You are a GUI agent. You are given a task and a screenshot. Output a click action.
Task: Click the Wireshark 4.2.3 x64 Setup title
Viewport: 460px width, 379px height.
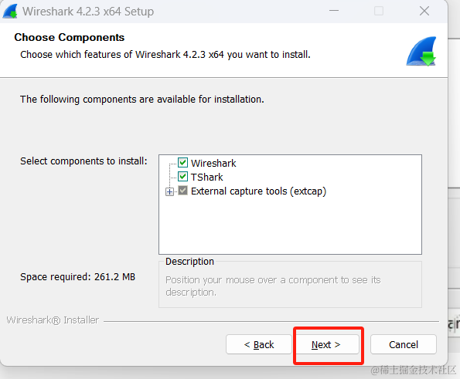pos(88,12)
